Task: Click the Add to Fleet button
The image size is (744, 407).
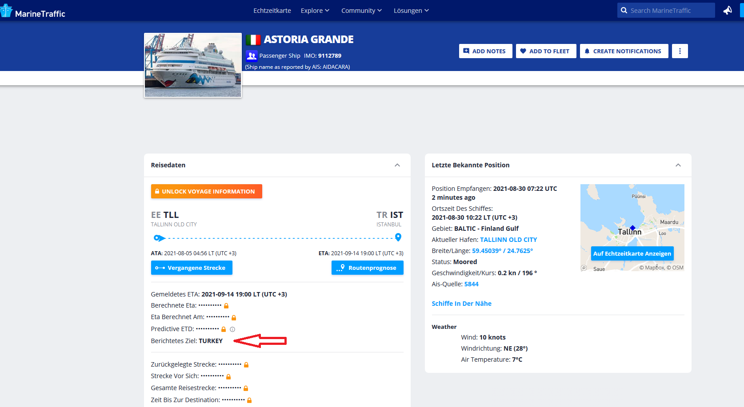Action: (x=546, y=51)
